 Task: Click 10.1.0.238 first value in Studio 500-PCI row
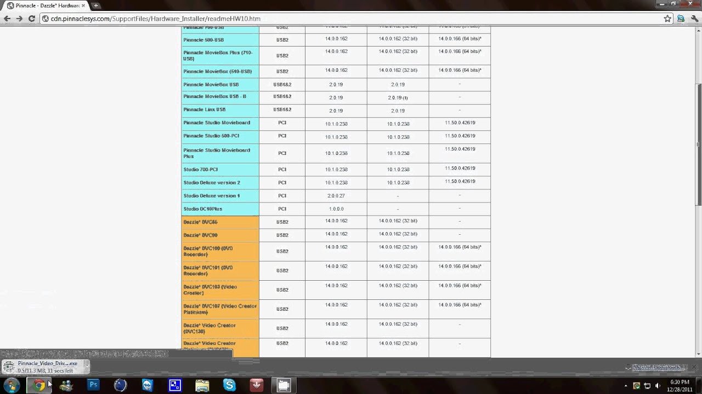336,137
